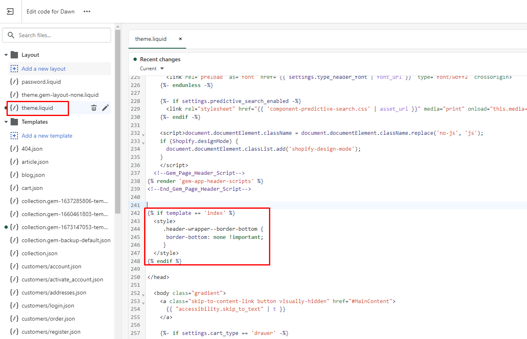Open customers/order.json file
This screenshot has width=527, height=339.
[x=49, y=319]
